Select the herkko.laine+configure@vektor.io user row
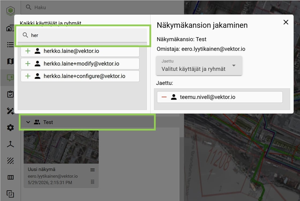This screenshot has width=300, height=201. coord(80,76)
